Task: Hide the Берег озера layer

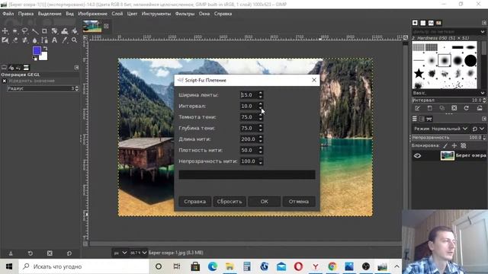Action: pos(417,155)
